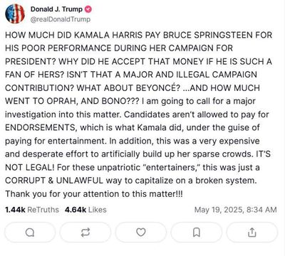This screenshot has height=256, width=285.
Task: Open the reply speech bubble icon
Action: coord(30,233)
